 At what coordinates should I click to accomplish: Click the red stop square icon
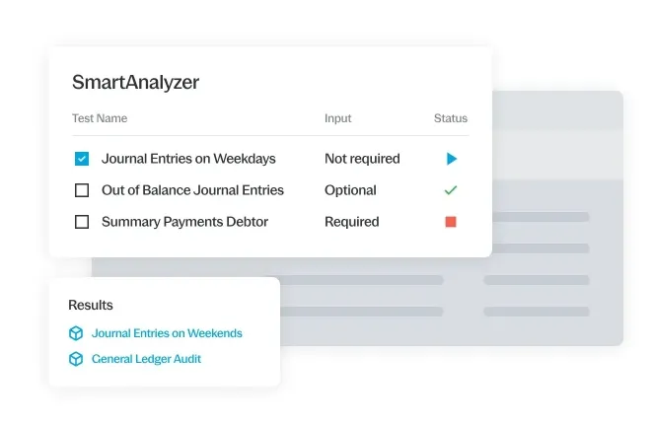coord(451,222)
